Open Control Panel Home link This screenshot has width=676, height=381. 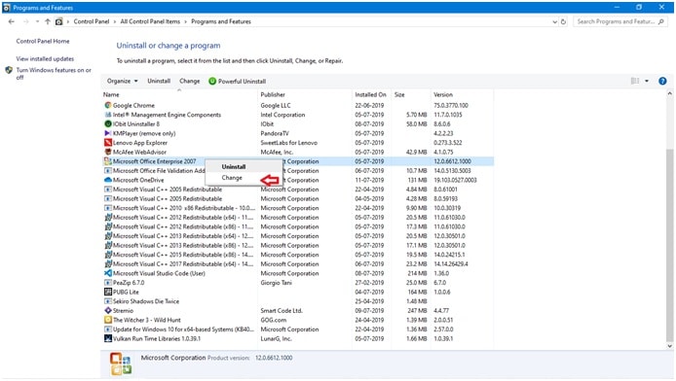[x=43, y=41]
